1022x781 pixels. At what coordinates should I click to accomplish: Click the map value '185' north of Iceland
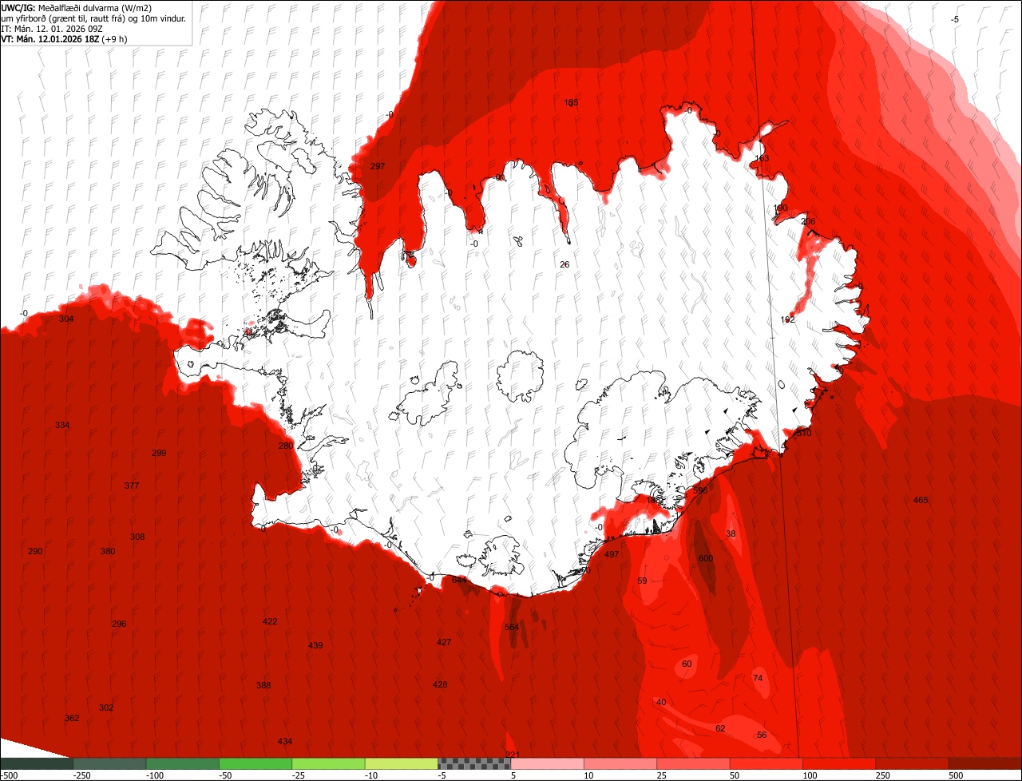[571, 102]
